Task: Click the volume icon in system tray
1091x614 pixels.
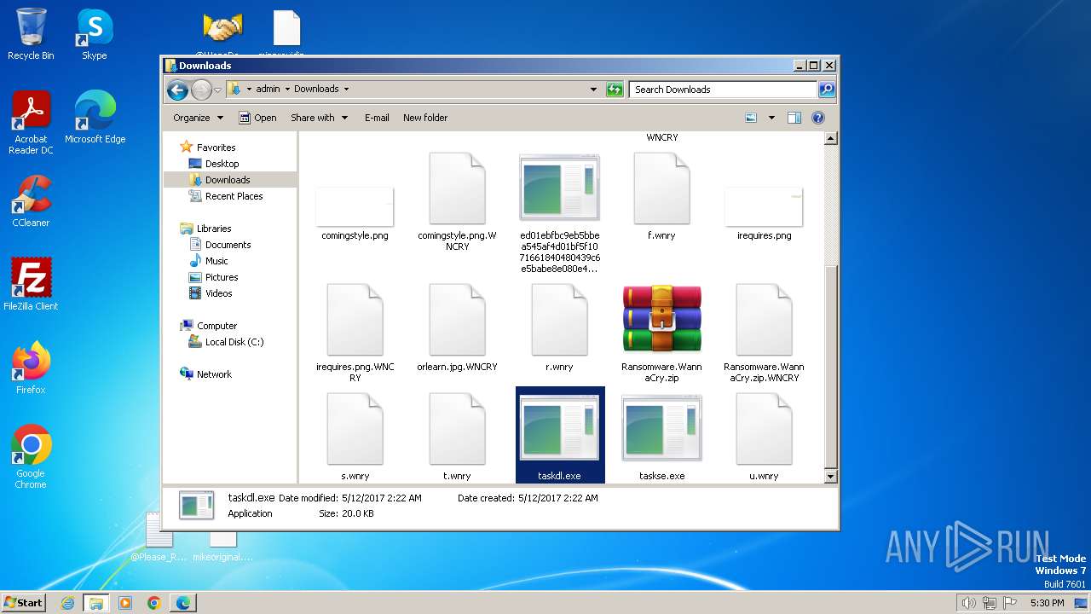Action: coord(968,603)
